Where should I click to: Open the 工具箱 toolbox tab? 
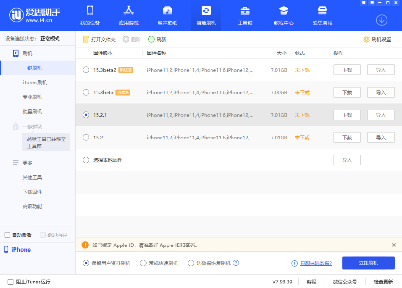coord(245,15)
